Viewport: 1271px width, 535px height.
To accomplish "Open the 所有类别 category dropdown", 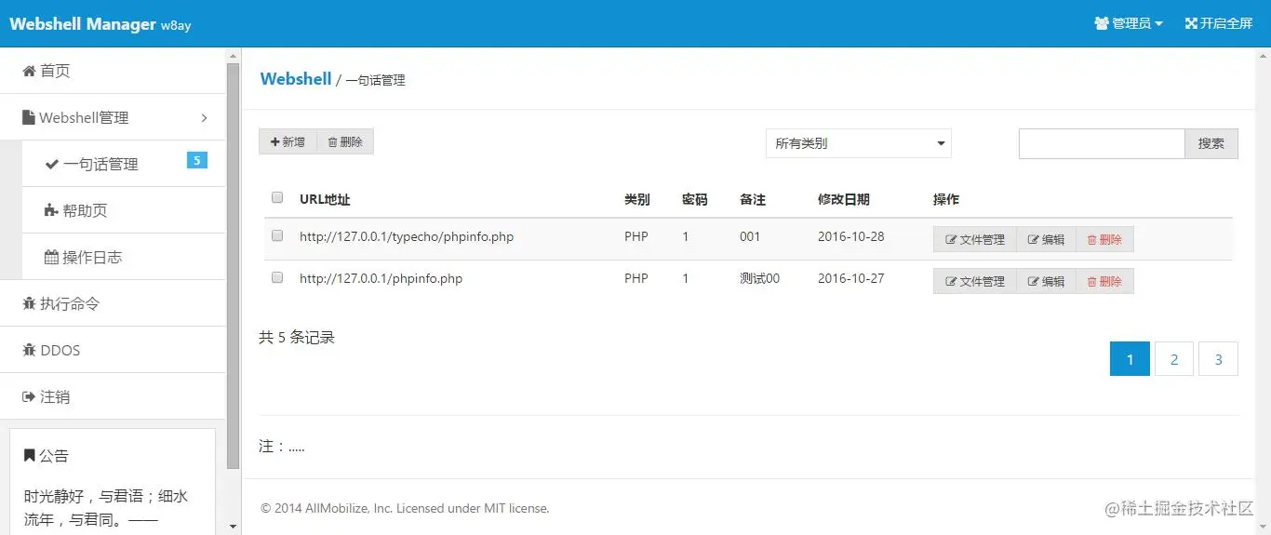I will (859, 143).
